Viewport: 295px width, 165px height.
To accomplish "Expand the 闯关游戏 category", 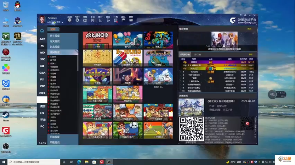I will point(63,41).
